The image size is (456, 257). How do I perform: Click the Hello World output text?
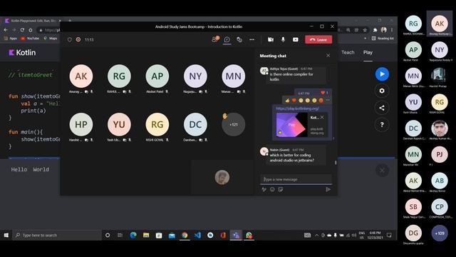pyautogui.click(x=30, y=169)
